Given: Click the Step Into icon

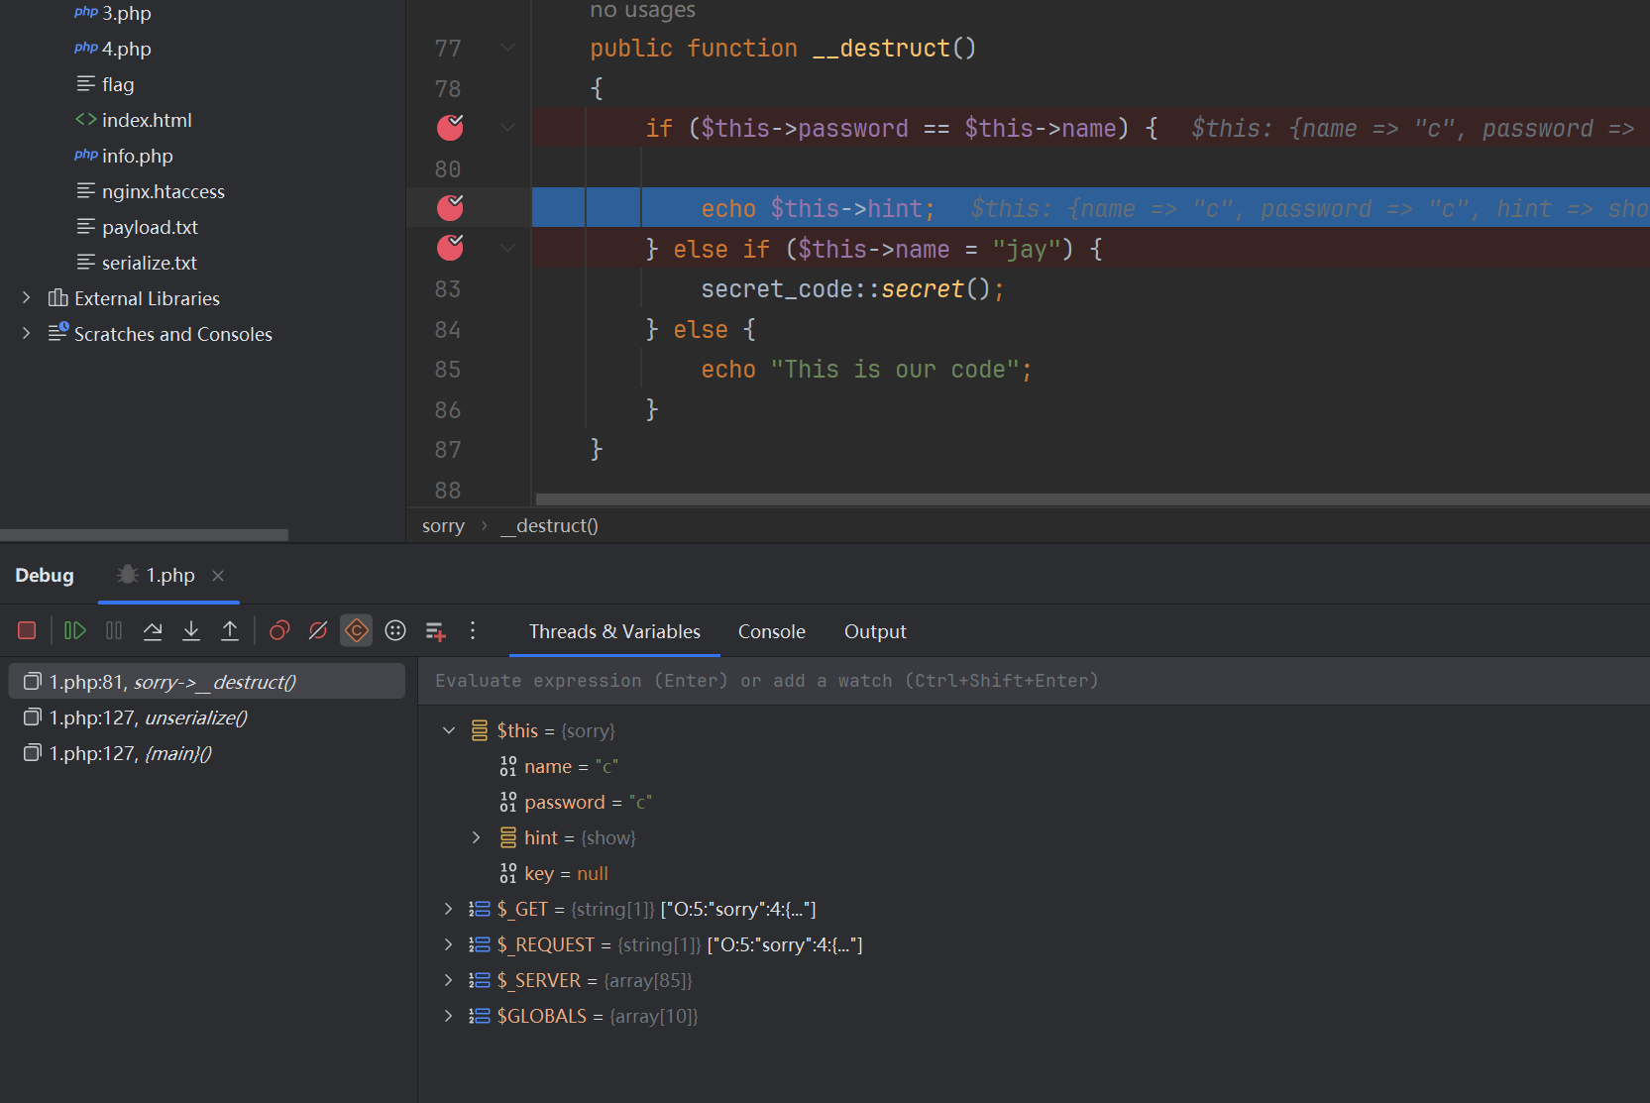Looking at the screenshot, I should click(191, 631).
